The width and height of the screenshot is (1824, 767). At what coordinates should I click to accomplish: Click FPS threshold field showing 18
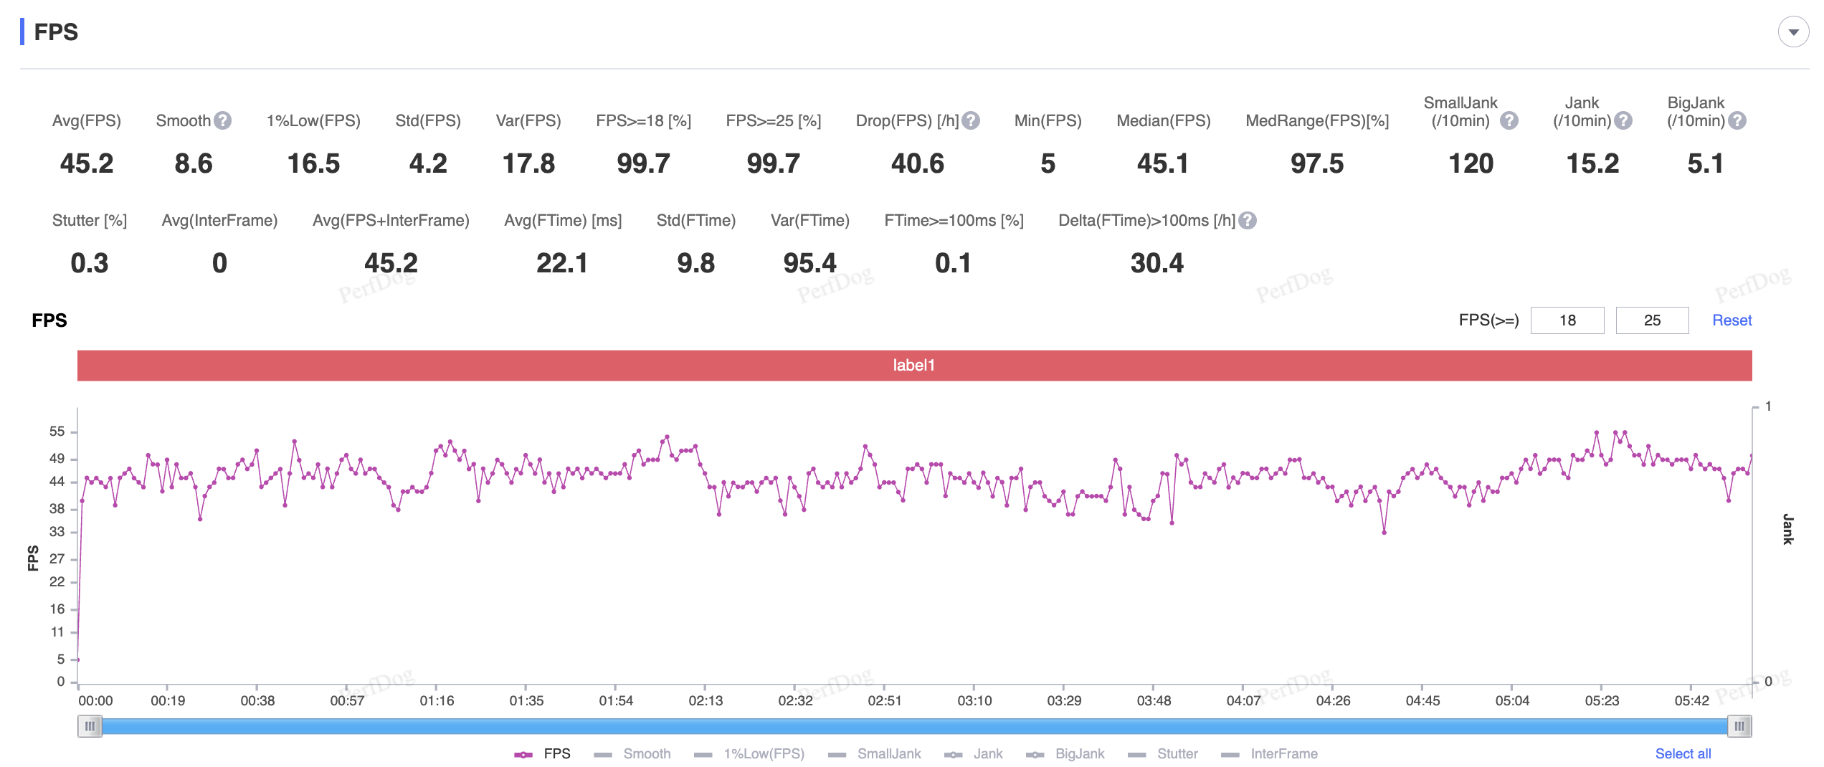tap(1567, 320)
